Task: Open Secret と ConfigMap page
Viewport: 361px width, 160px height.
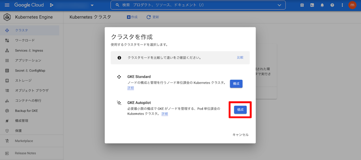Action: (30, 70)
